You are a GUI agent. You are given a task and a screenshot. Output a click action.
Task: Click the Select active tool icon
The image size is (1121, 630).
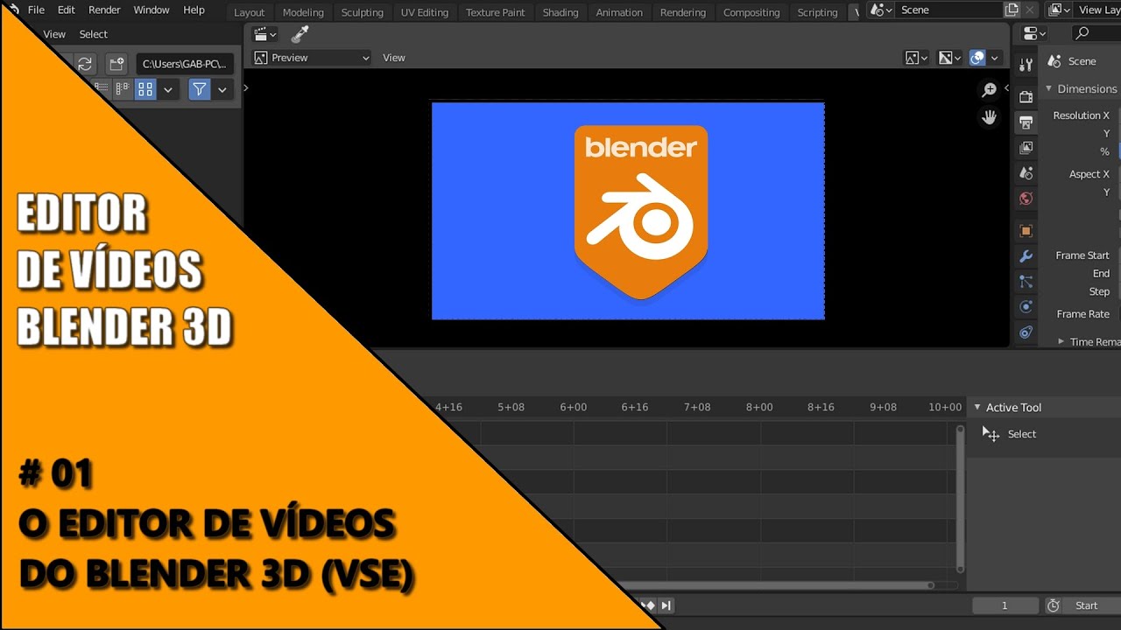991,434
